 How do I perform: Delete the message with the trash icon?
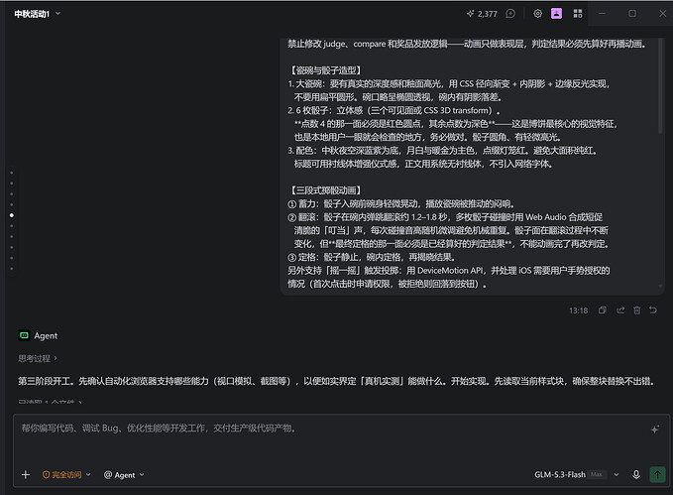click(637, 310)
